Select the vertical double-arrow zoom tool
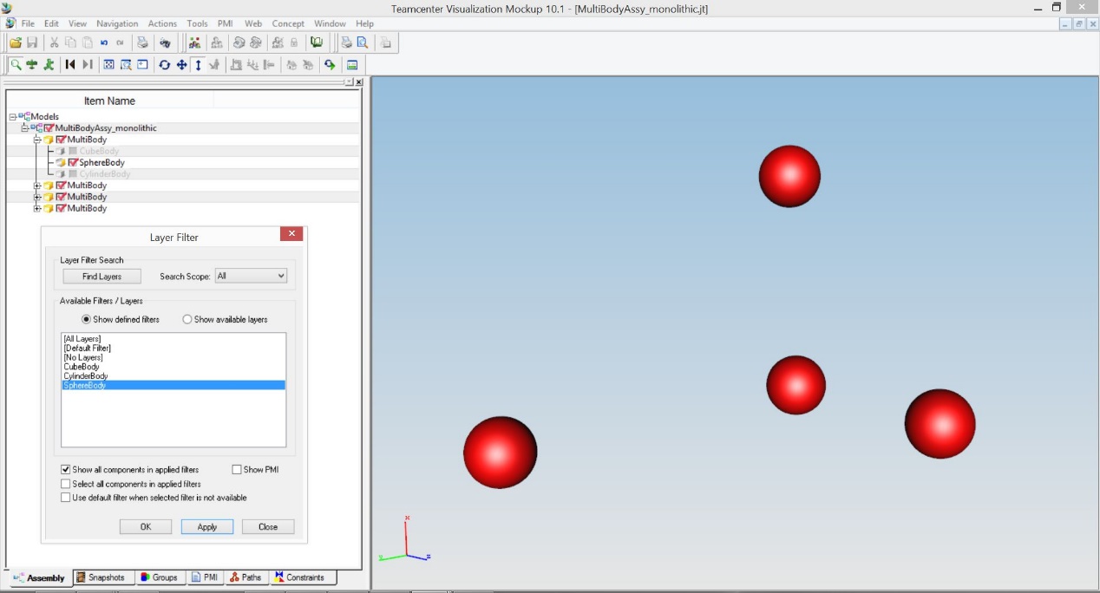This screenshot has height=593, width=1100. (x=198, y=65)
